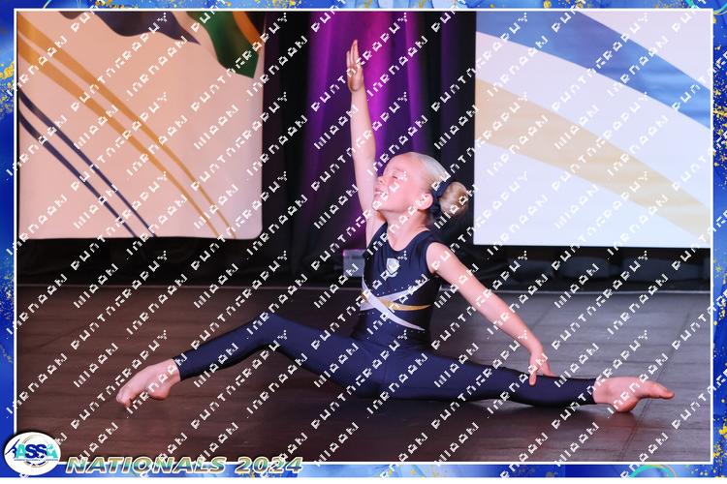Click the ASSA logo in the corner
This screenshot has height=484, width=727.
(32, 453)
